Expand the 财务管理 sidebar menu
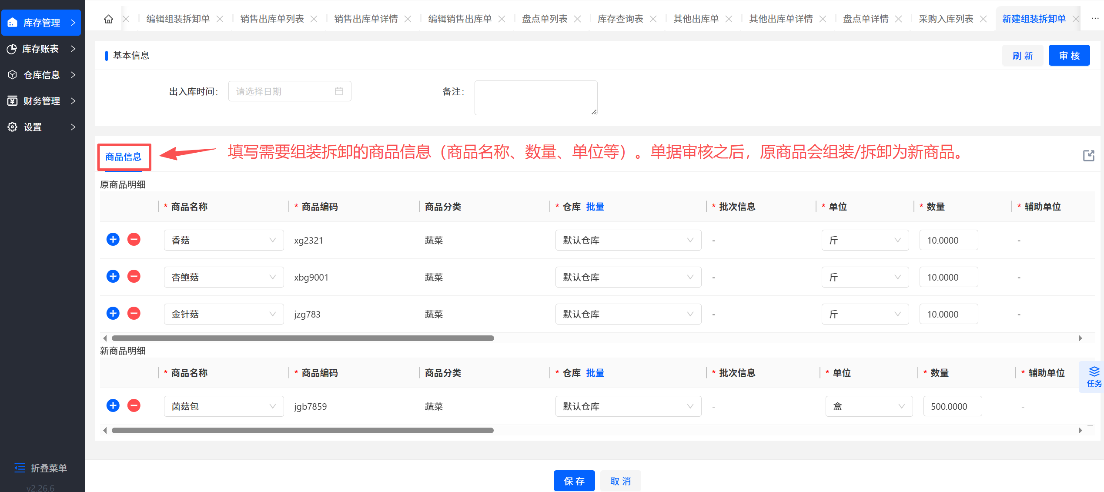This screenshot has width=1104, height=492. point(41,101)
